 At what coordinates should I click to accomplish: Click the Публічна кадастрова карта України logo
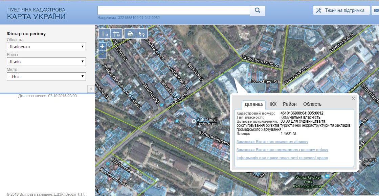36,13
